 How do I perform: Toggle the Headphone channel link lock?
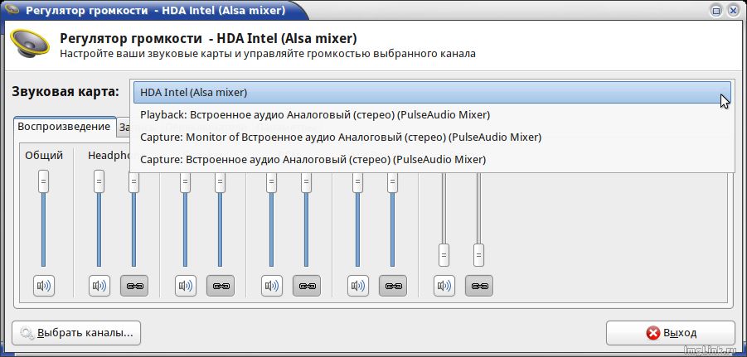click(x=133, y=286)
